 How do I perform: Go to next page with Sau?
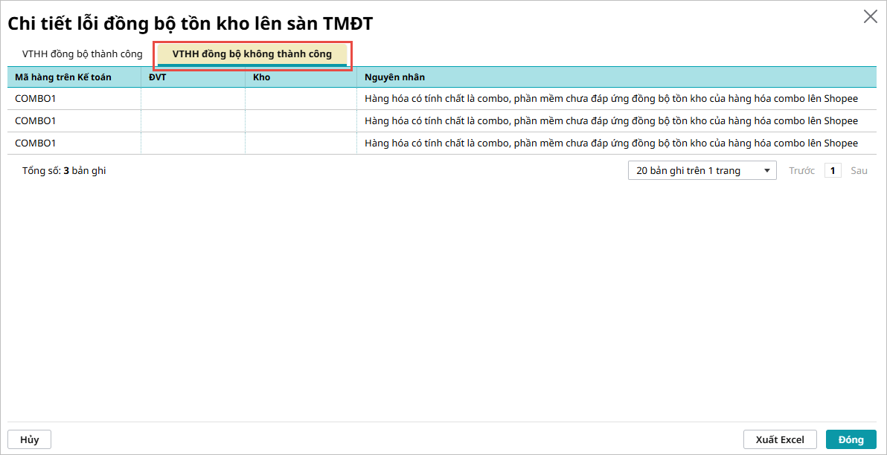point(859,171)
